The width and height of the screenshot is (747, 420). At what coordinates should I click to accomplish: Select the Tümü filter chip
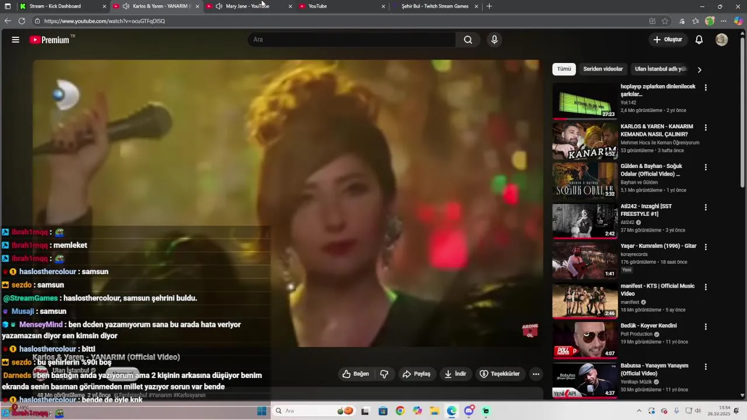coord(564,69)
